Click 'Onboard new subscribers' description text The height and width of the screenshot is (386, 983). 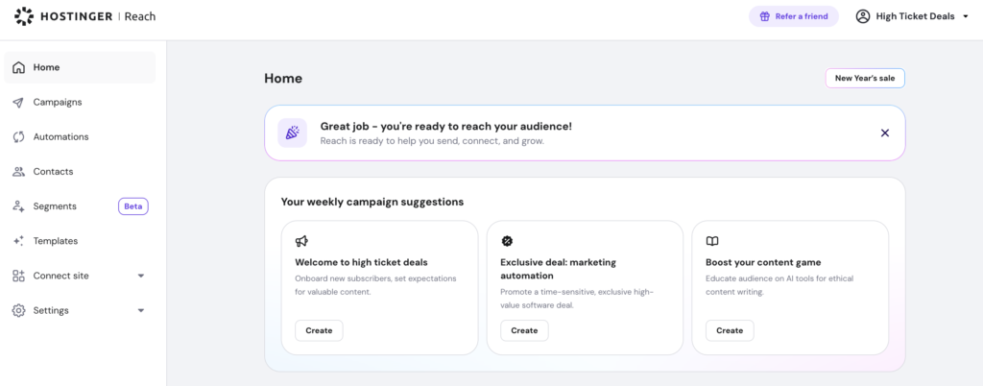(375, 285)
